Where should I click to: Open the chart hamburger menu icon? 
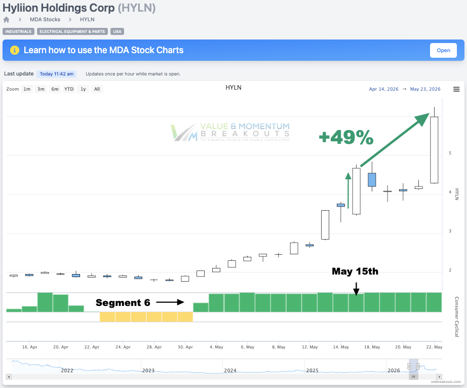coord(456,89)
